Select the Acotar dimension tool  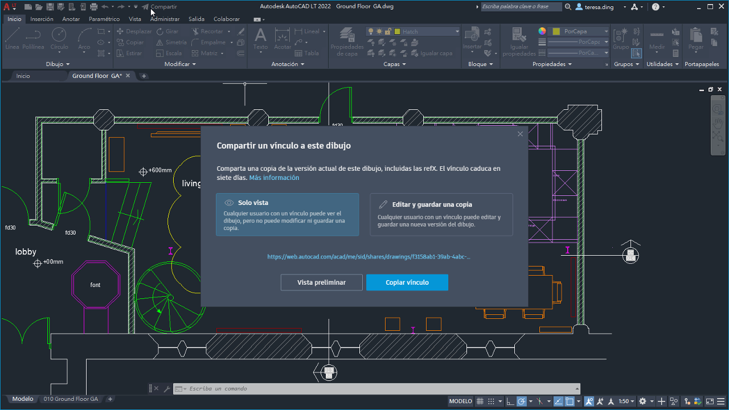[x=282, y=39]
